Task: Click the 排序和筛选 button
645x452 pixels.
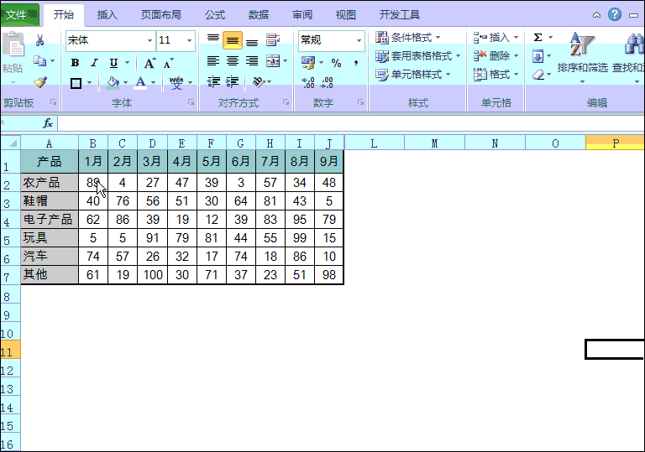Action: [582, 55]
